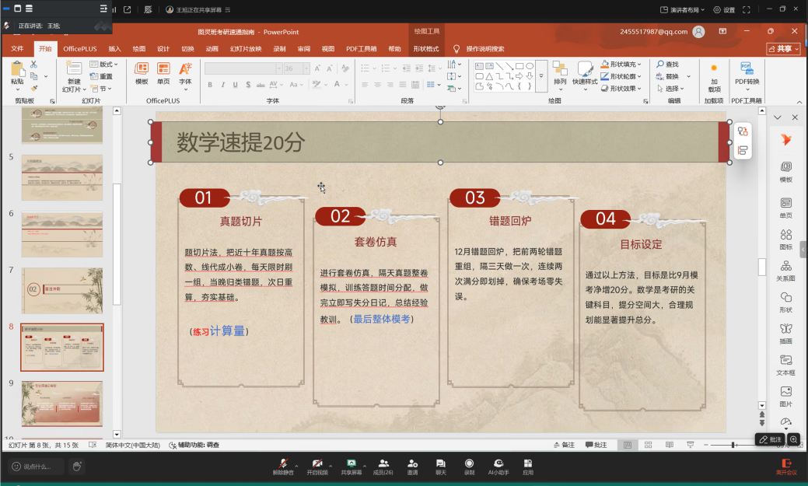Click the 离开会议 leave meeting button
The height and width of the screenshot is (486, 808).
pyautogui.click(x=786, y=467)
